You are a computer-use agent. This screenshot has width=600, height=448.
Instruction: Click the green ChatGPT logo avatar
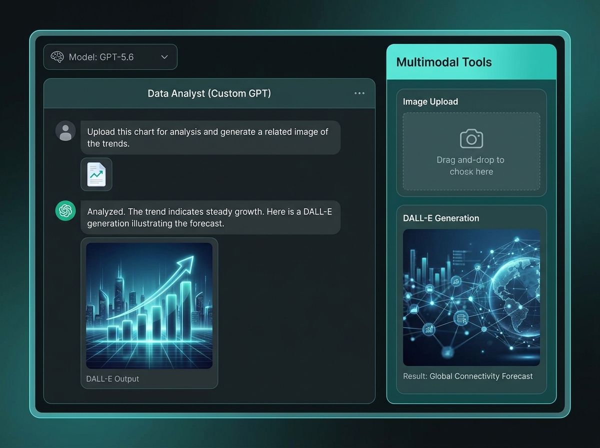(65, 210)
